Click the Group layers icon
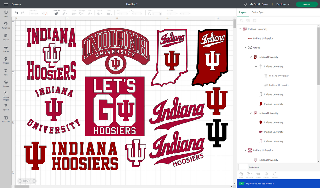Image resolution: width=320 pixels, height=188 pixels. 241,20
